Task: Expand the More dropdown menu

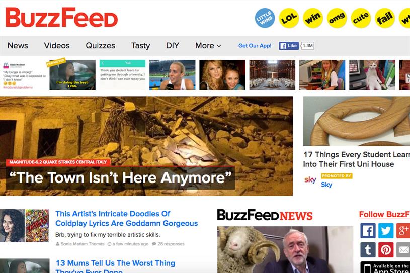Action: click(x=208, y=46)
